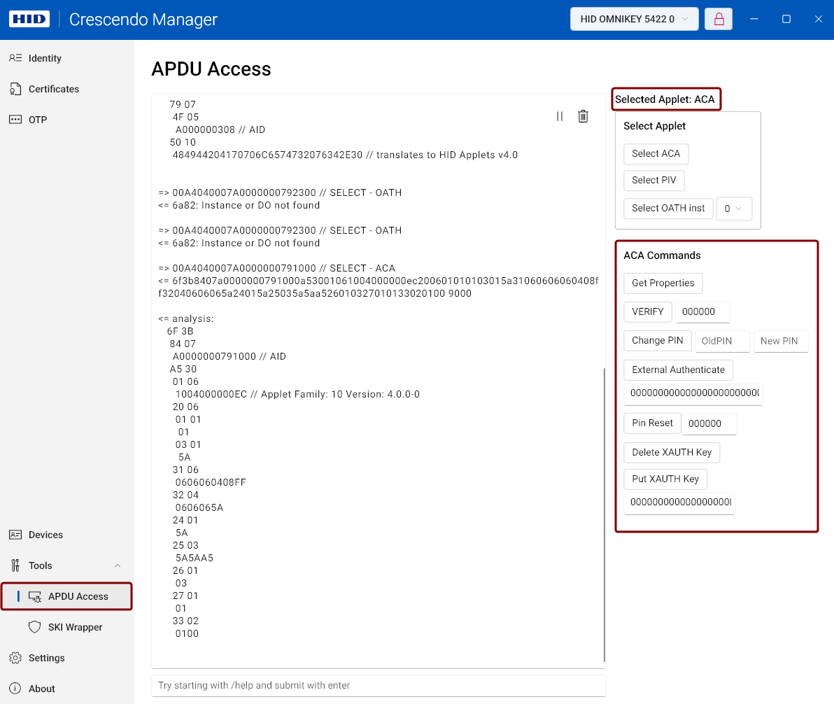
Task: Open the OATH instance number dropdown
Action: click(734, 209)
